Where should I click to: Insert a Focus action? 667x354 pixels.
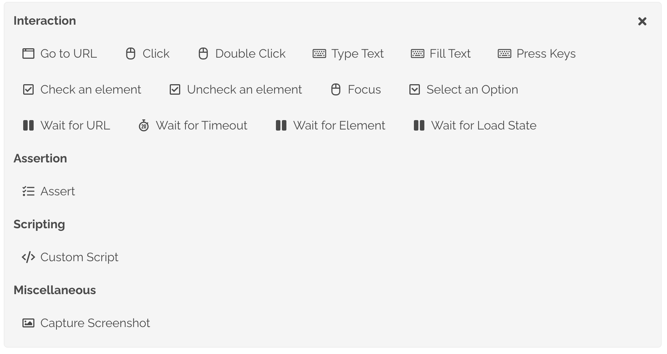[355, 89]
